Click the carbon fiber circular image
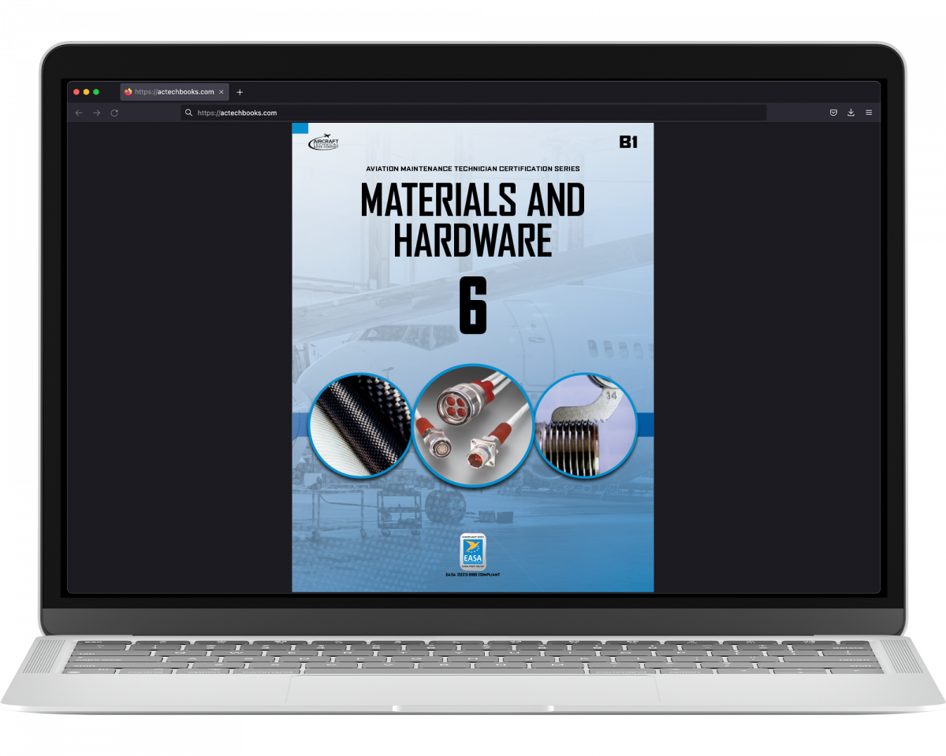Viewport: 946px width, 756px height. point(360,425)
